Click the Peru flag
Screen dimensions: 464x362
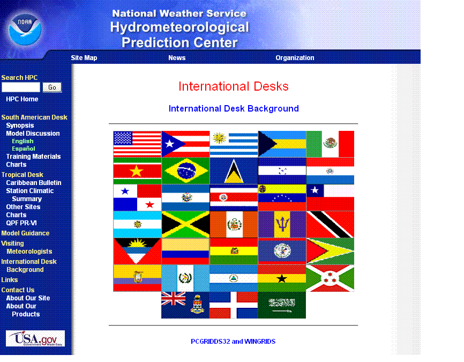pyautogui.click(x=234, y=225)
